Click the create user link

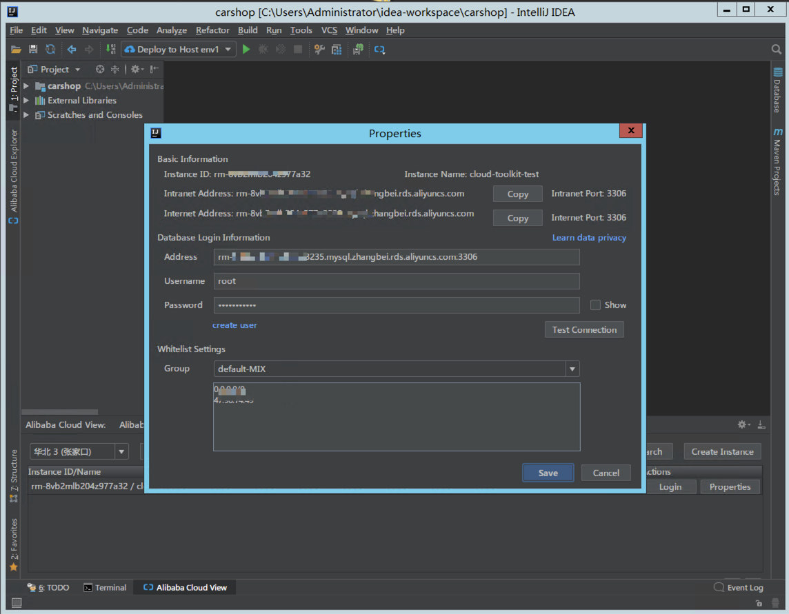click(x=234, y=325)
